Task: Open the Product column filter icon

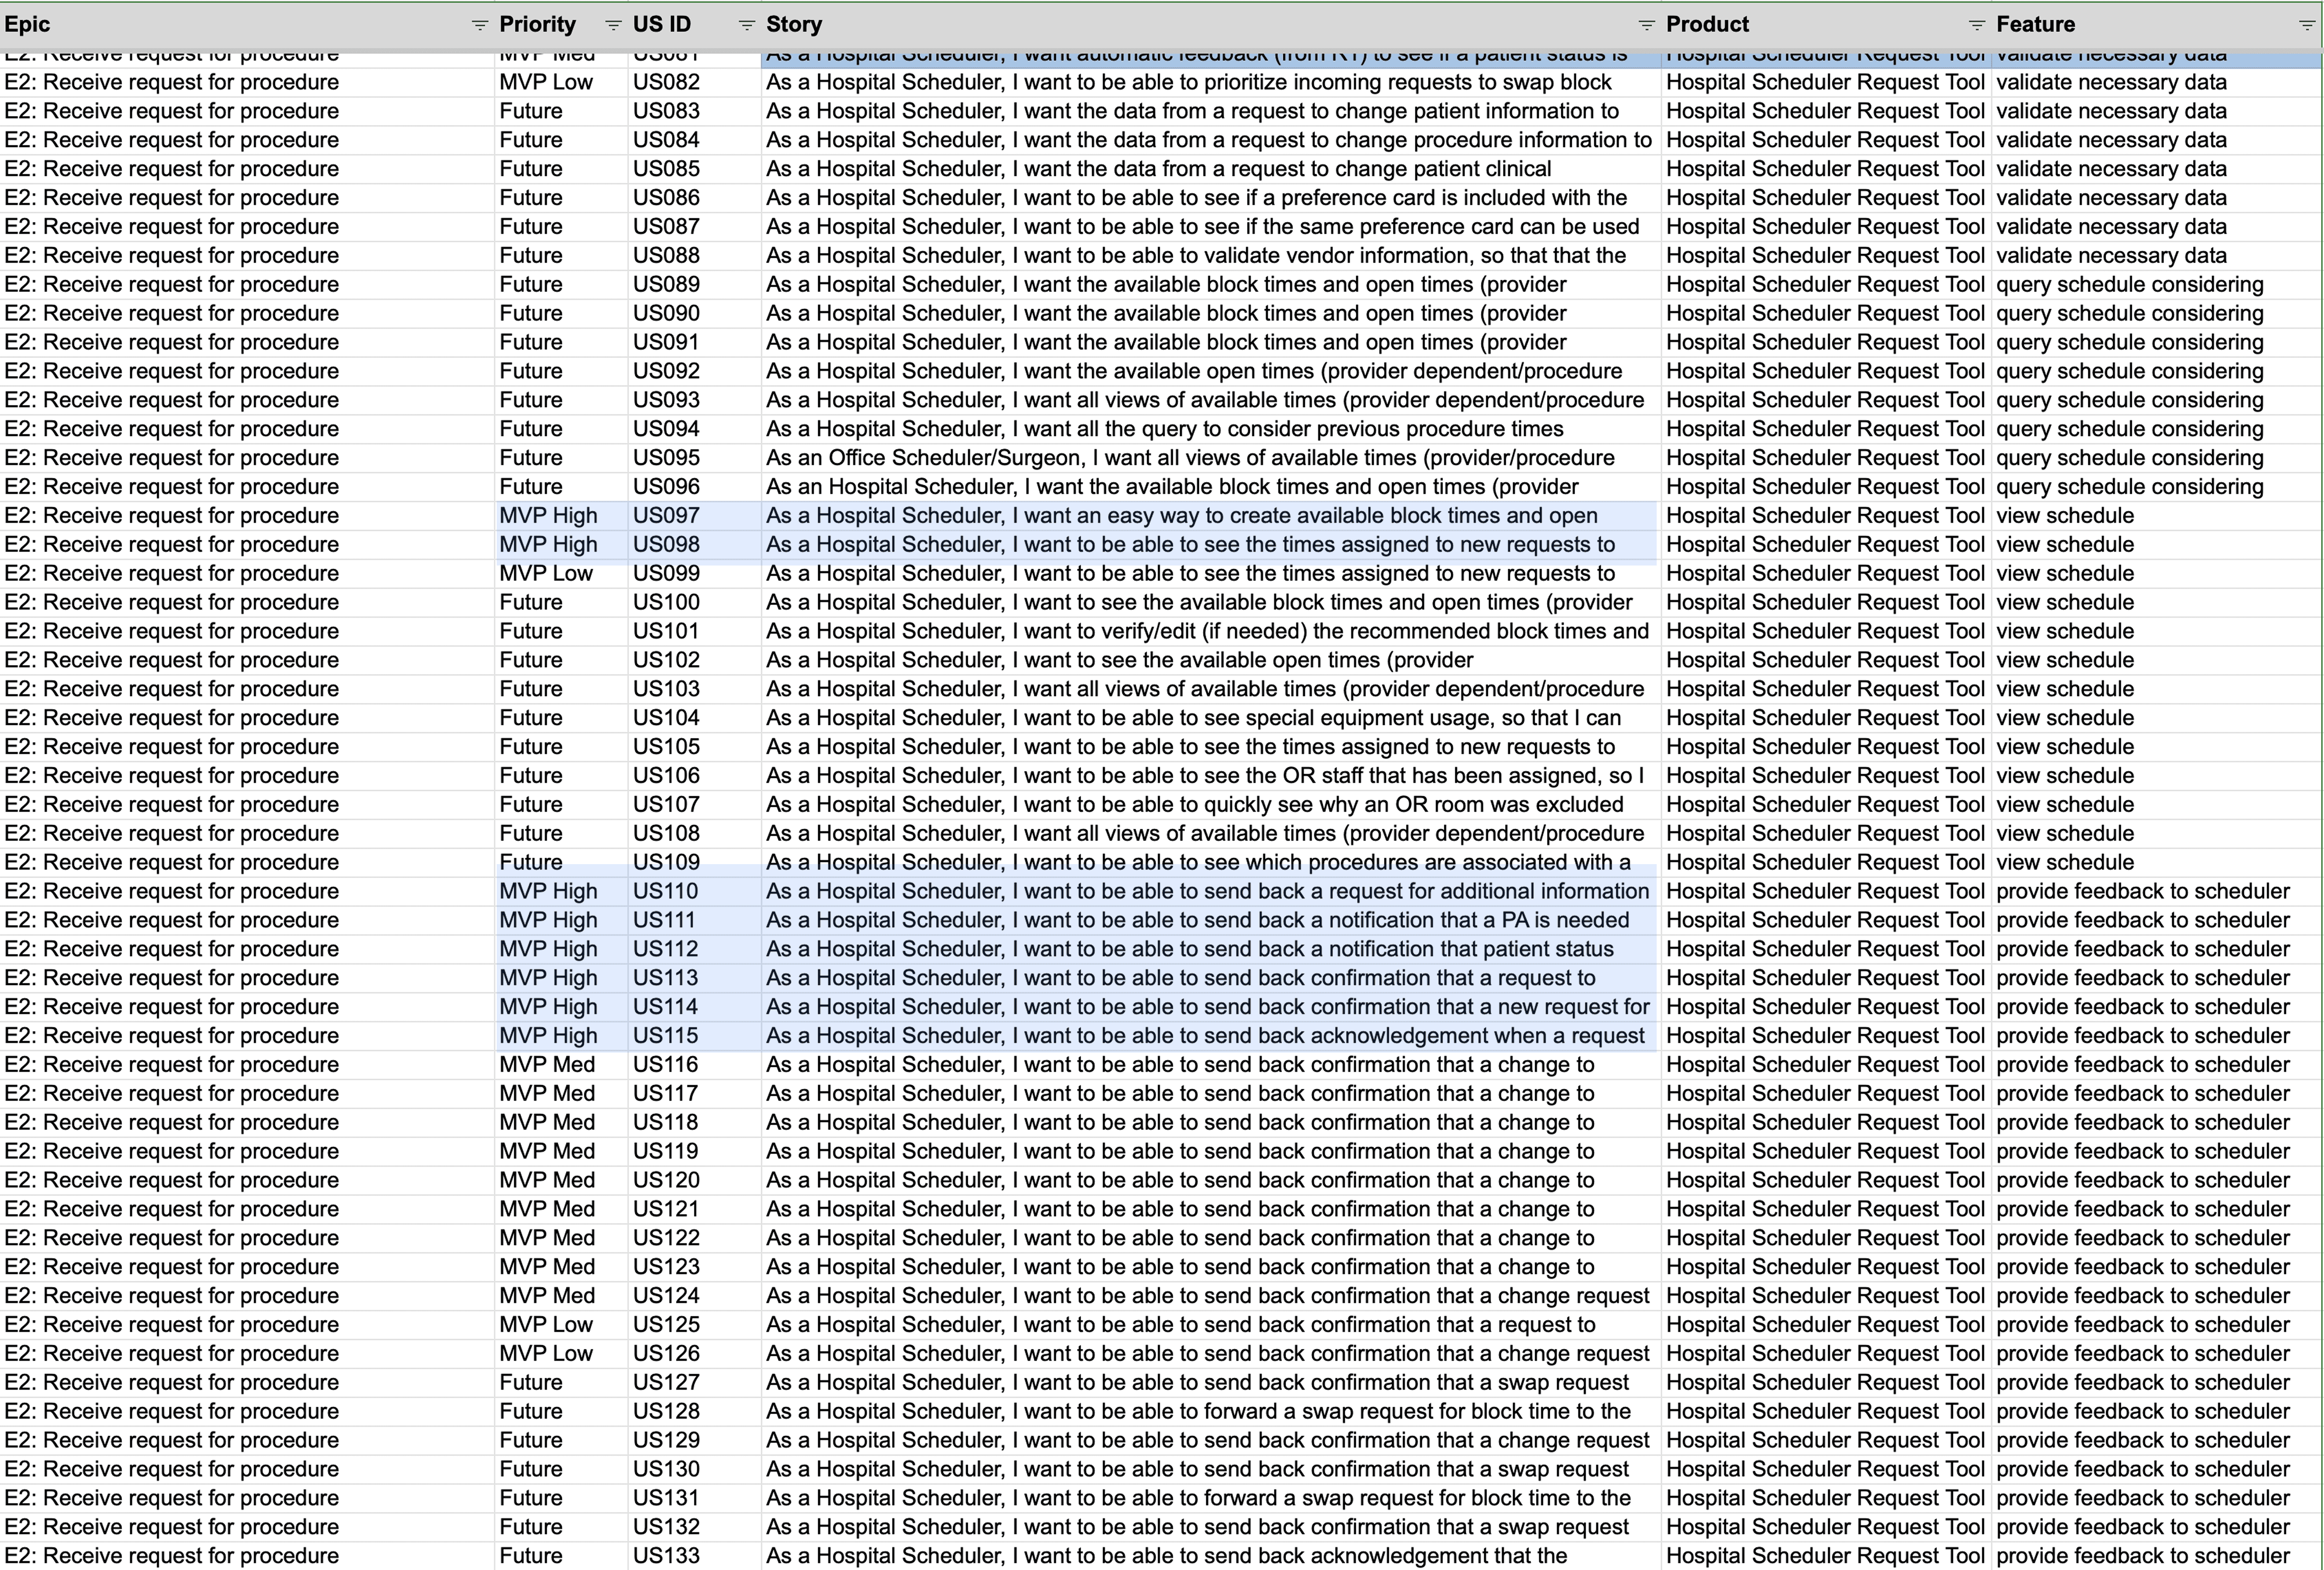Action: 1976,25
